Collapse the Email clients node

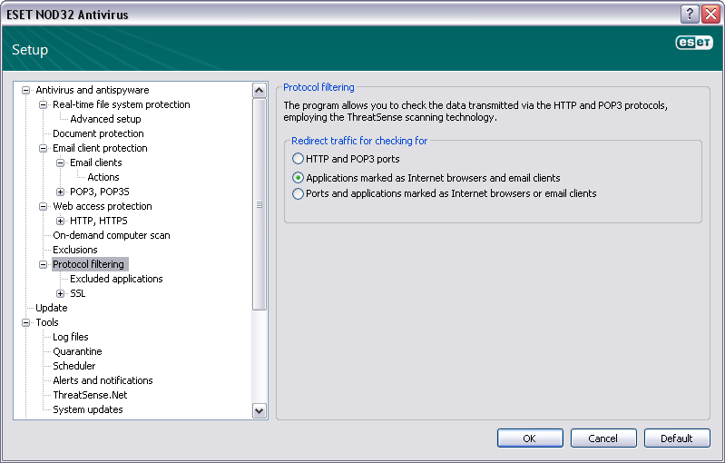[60, 163]
